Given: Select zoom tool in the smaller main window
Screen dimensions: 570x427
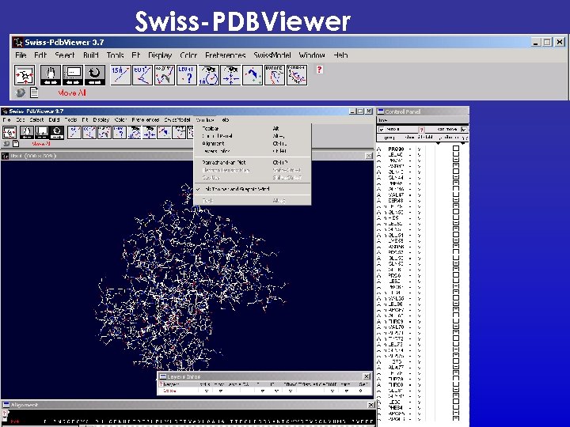Looking at the screenshot, I should (x=42, y=133).
